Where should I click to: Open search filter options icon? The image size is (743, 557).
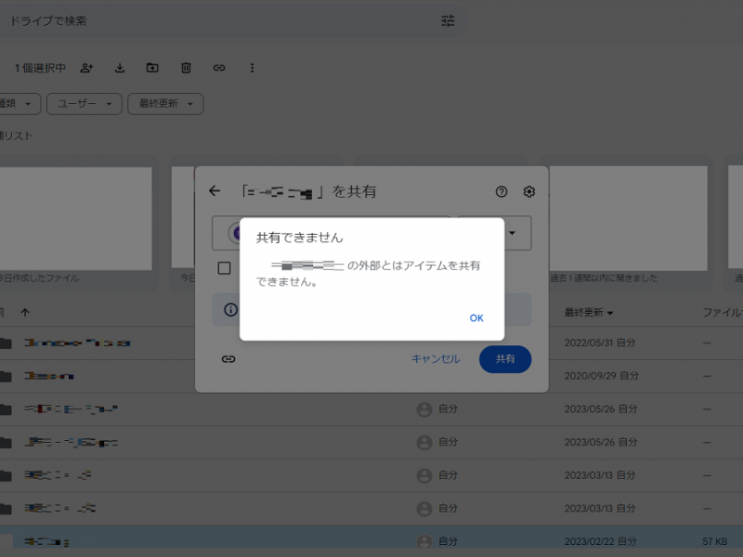[448, 20]
